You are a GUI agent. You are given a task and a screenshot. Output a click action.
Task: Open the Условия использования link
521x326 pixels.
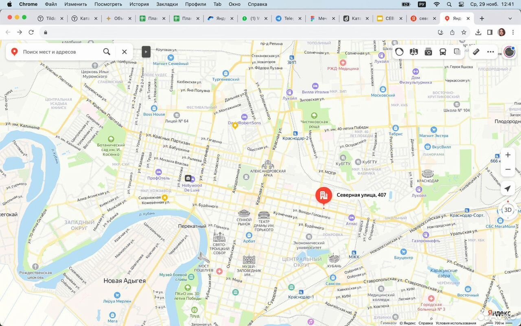point(455,323)
